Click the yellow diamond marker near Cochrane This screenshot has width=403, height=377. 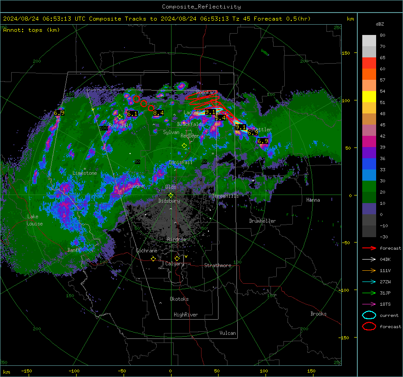(154, 259)
